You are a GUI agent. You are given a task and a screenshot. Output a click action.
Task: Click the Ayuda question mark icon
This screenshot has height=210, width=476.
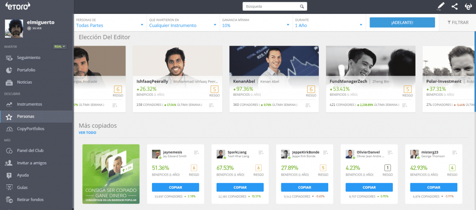click(x=9, y=175)
